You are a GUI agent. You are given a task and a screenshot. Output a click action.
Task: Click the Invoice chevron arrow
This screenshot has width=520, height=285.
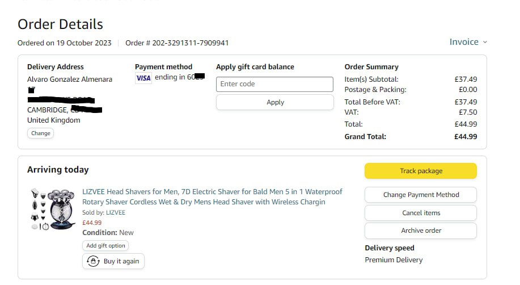485,43
